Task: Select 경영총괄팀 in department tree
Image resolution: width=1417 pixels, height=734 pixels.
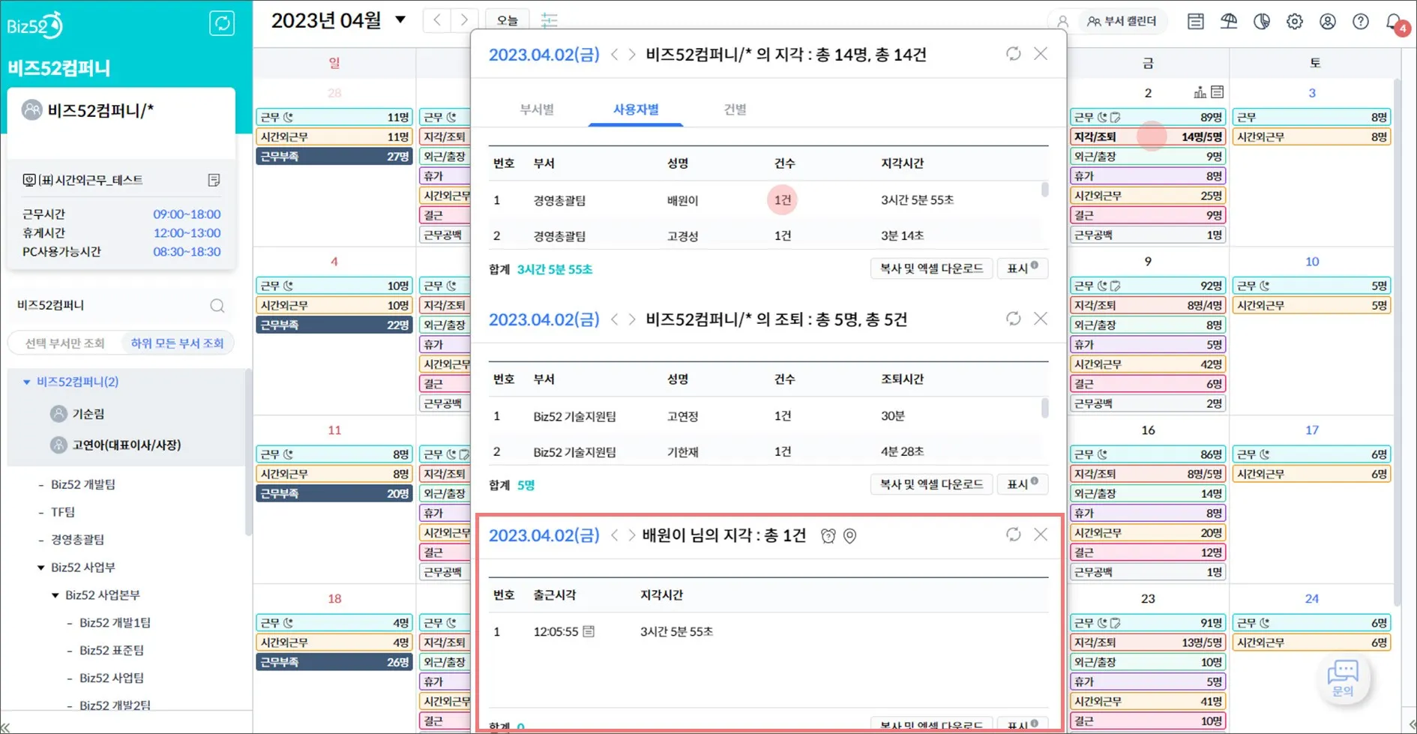Action: click(x=77, y=540)
